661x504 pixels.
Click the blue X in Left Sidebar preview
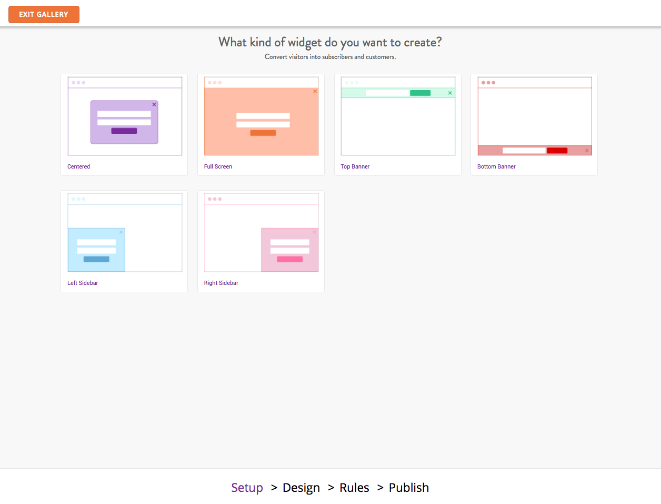click(x=121, y=232)
